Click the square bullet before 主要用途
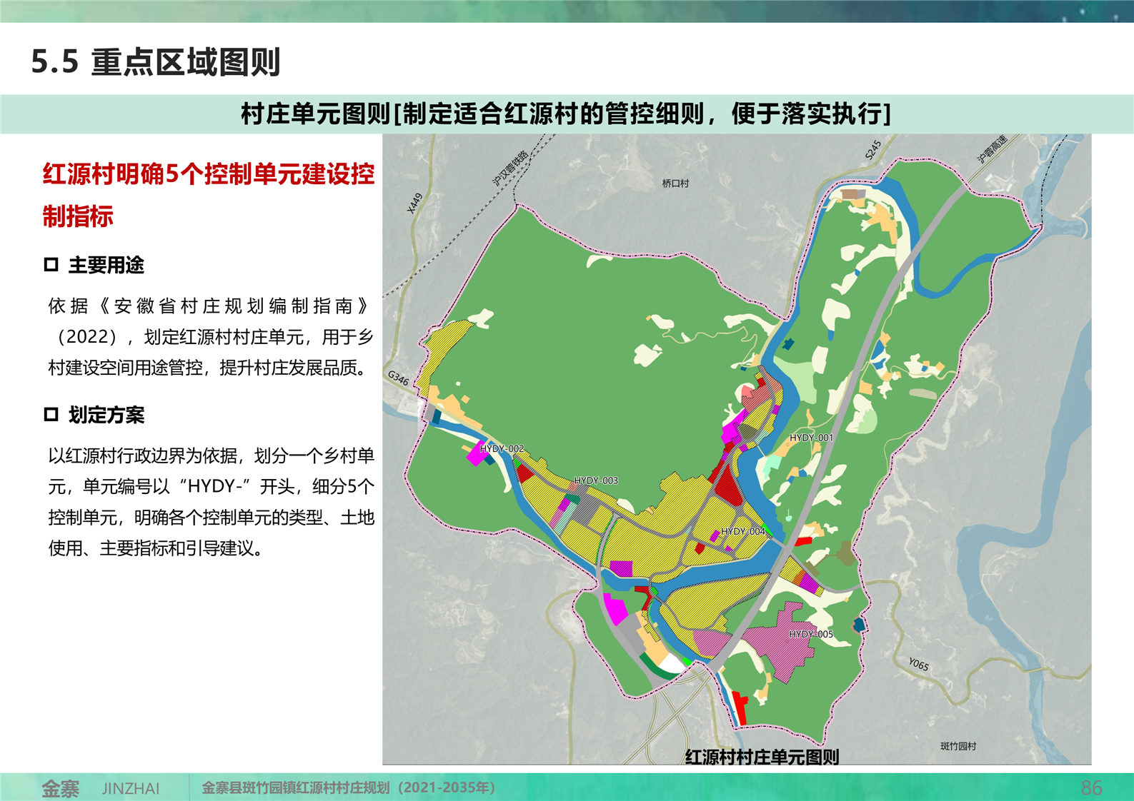Image resolution: width=1134 pixels, height=801 pixels. [x=51, y=265]
